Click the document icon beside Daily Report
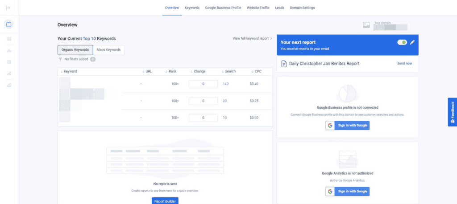This screenshot has width=457, height=204. [284, 64]
